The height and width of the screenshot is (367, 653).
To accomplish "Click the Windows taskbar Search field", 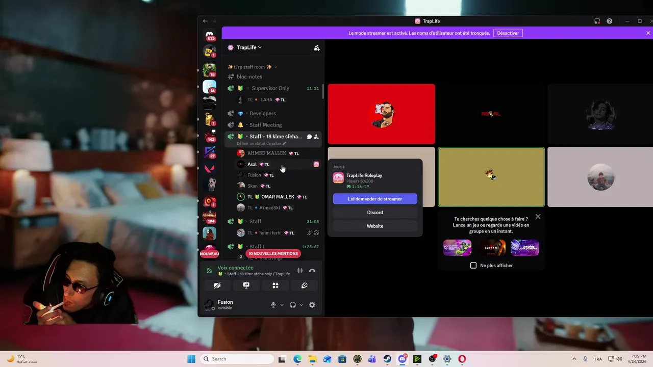I will (237, 359).
